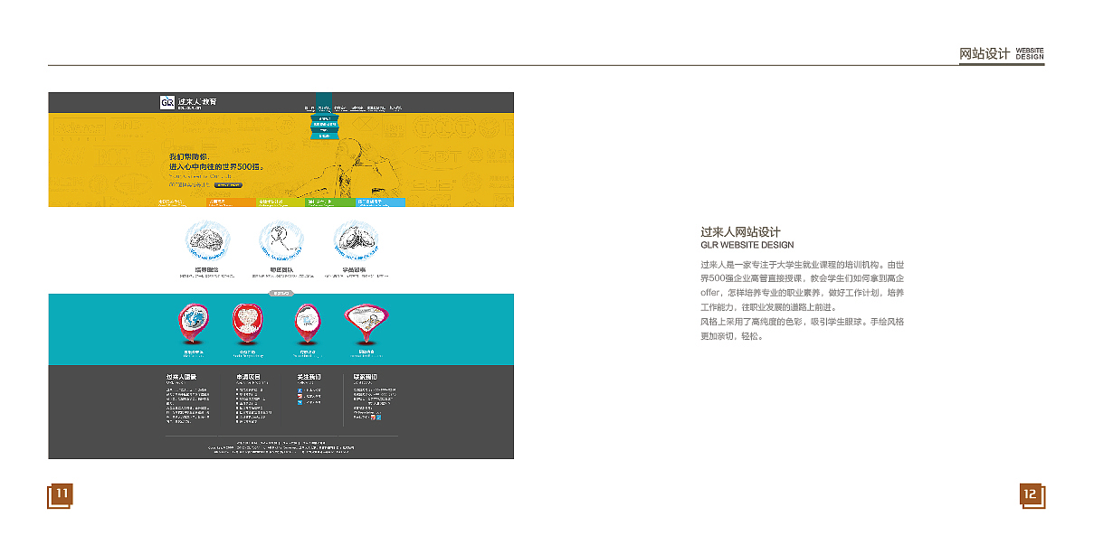1094x554 pixels.
Task: Click the 网站设计 page header title
Action: coord(984,54)
